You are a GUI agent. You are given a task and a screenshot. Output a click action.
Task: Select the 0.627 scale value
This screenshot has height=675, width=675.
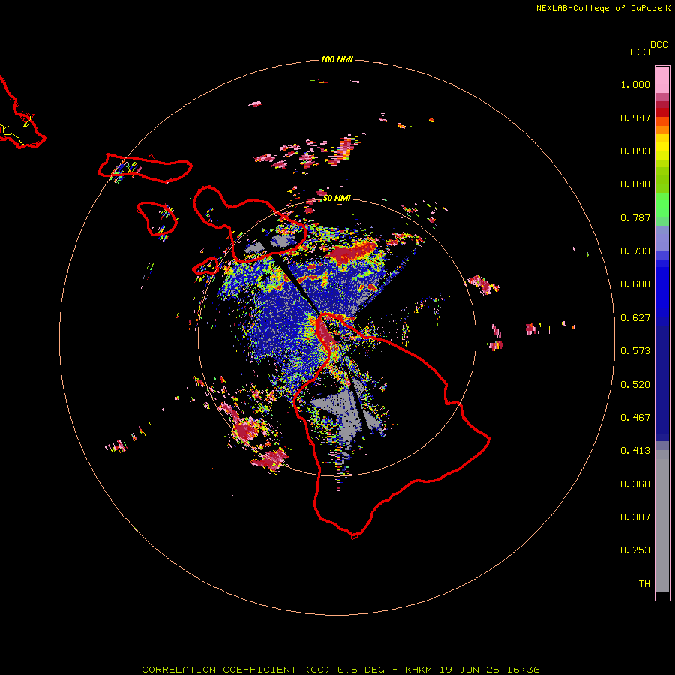(635, 318)
